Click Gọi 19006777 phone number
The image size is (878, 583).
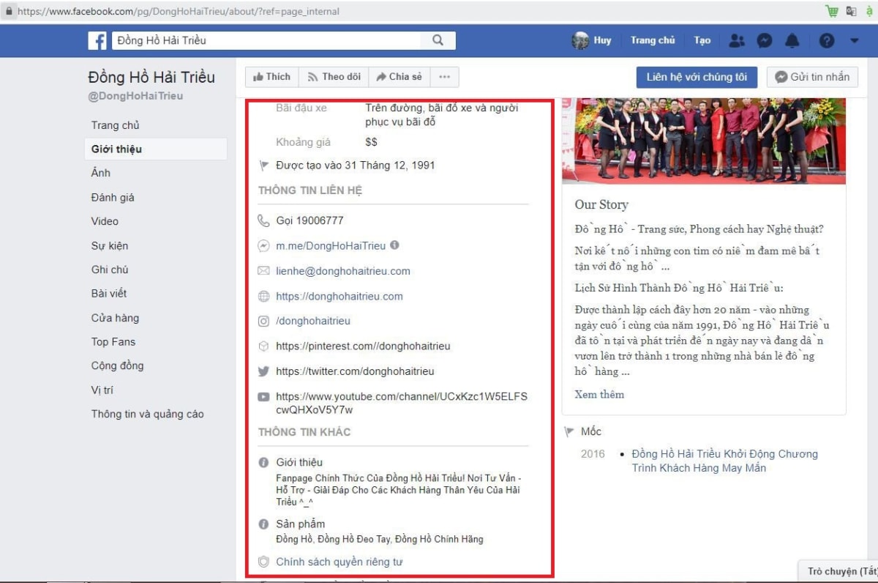pyautogui.click(x=309, y=220)
